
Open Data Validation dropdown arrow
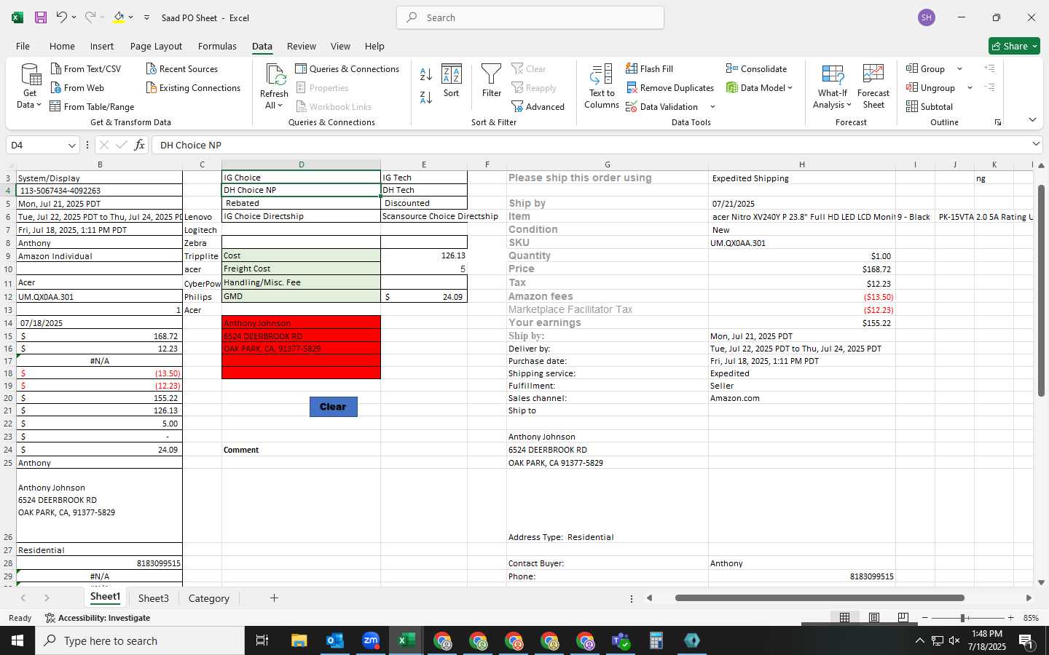[x=712, y=106]
